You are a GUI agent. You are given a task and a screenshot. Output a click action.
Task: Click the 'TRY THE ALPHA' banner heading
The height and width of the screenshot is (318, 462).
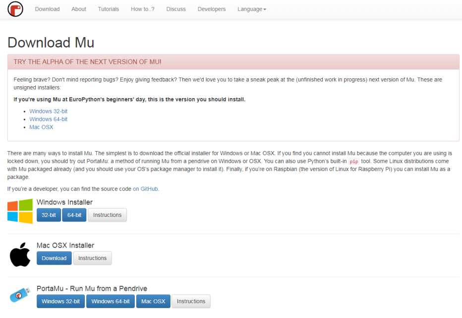tap(87, 62)
